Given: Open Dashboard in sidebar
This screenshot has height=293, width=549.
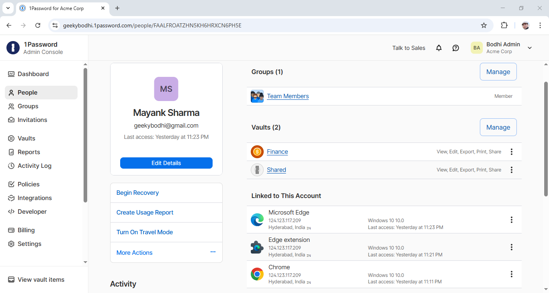Looking at the screenshot, I should tap(41, 74).
